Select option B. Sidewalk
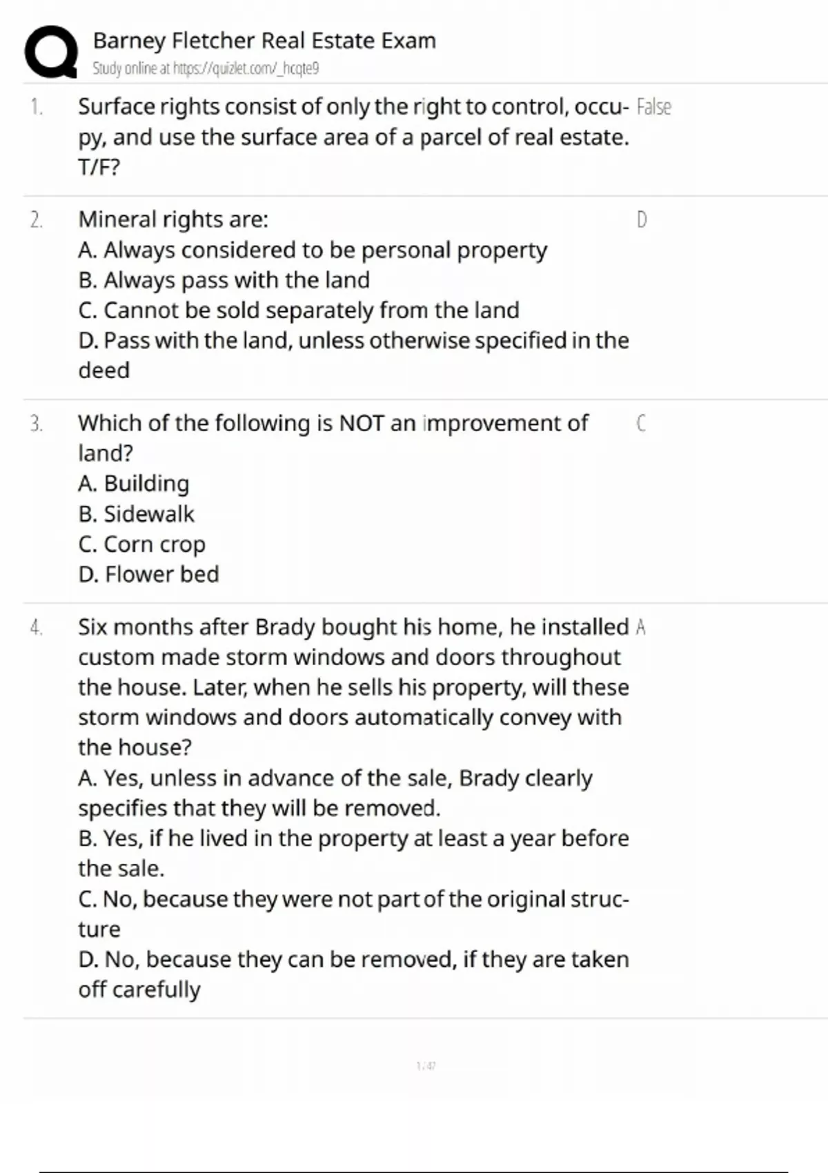828x1173 pixels. point(137,514)
